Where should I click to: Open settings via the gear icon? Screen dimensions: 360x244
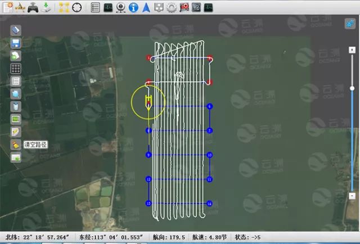point(171,7)
